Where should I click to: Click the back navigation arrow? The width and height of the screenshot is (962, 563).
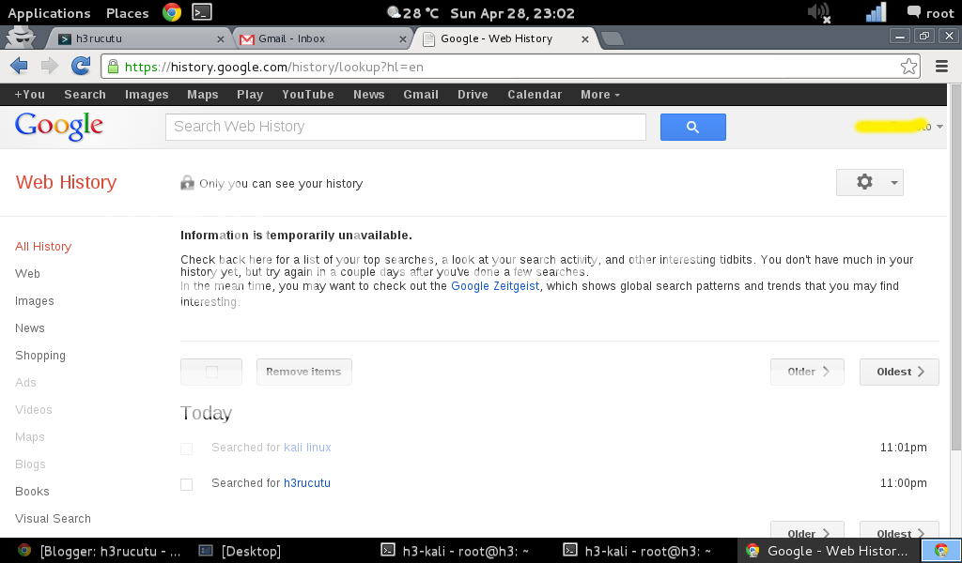(x=19, y=66)
